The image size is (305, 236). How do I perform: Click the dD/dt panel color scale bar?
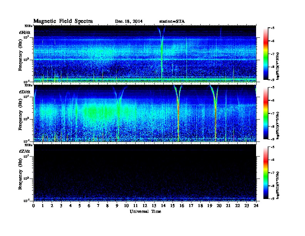coord(265,113)
